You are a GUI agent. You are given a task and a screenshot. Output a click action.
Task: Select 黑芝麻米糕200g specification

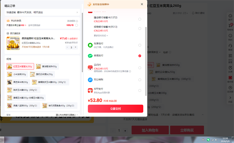[x=18, y=82]
